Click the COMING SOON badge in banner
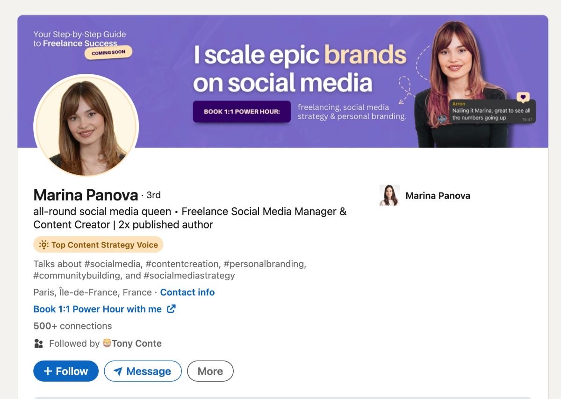The width and height of the screenshot is (561, 399). tap(108, 52)
